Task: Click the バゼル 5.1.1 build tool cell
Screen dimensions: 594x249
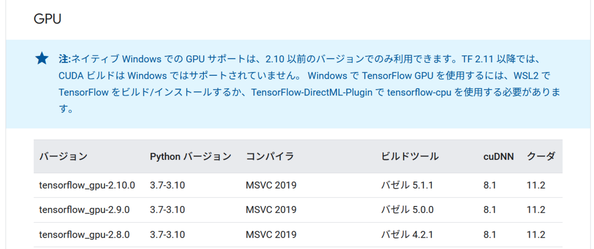Action: pos(407,186)
